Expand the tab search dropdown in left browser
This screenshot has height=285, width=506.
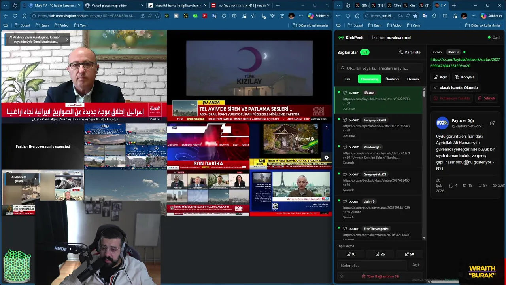pyautogui.click(x=5, y=5)
